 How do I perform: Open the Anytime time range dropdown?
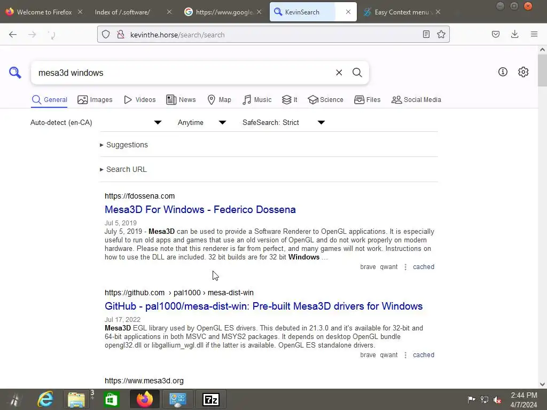(202, 122)
